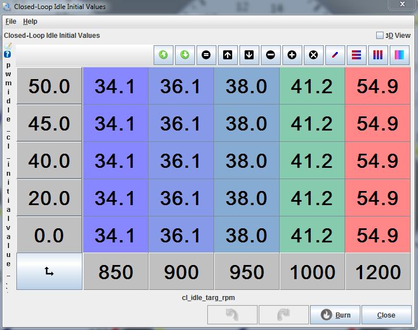
Task: Select the 40.0 row header cell
Action: 49,160
